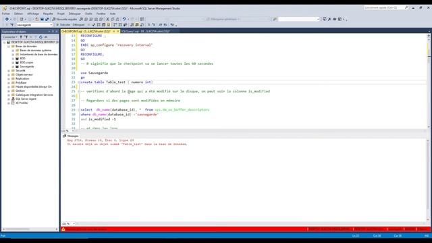This screenshot has height=243, width=432.
Task: Click the Nouvelle requête toolbar button
Action: tap(65, 20)
